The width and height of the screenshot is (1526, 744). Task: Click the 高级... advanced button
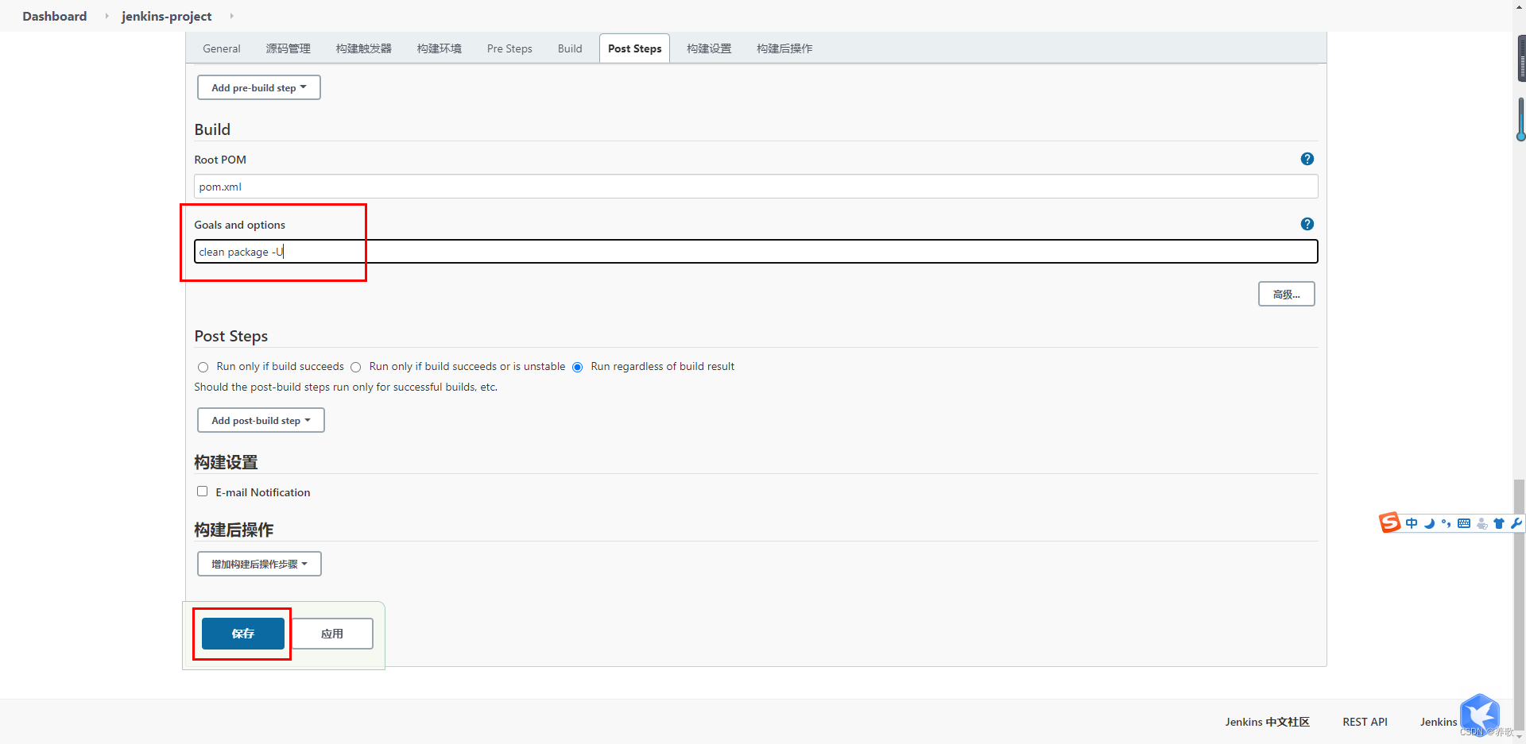click(1286, 294)
